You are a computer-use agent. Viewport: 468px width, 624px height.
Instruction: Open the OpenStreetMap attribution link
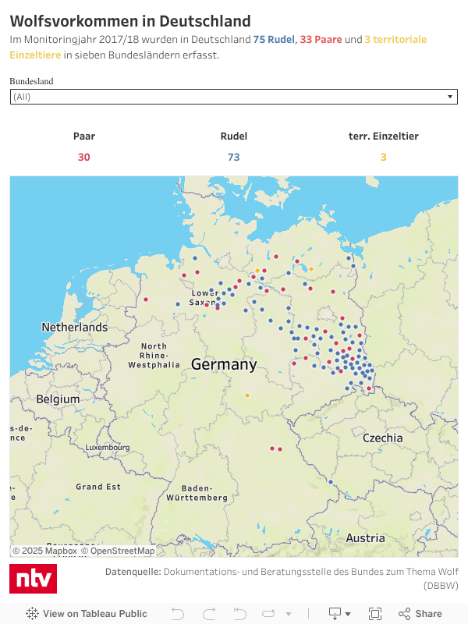click(x=122, y=551)
